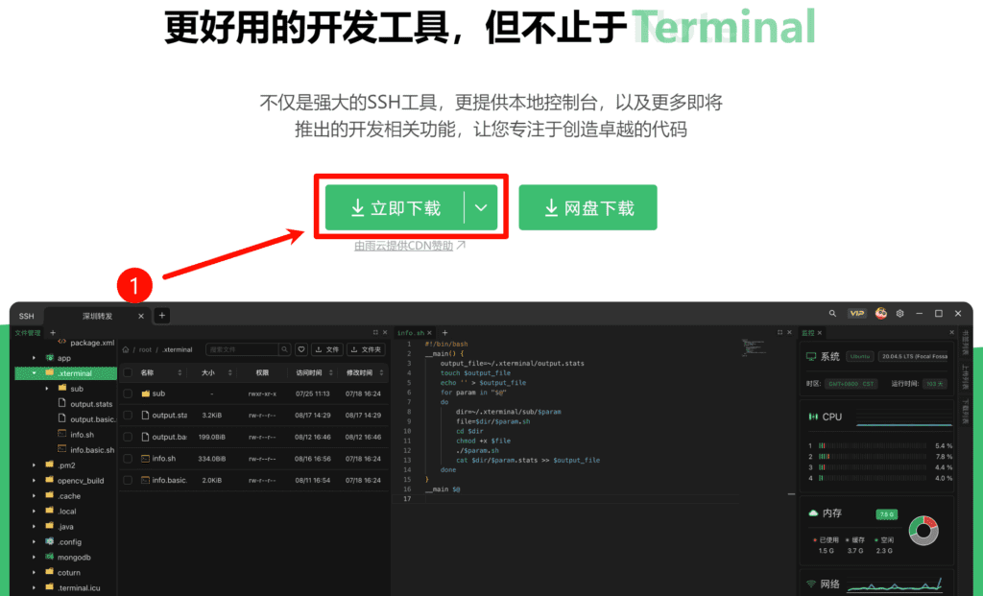Click the VIP badge in the title bar
The height and width of the screenshot is (596, 983).
(x=856, y=314)
